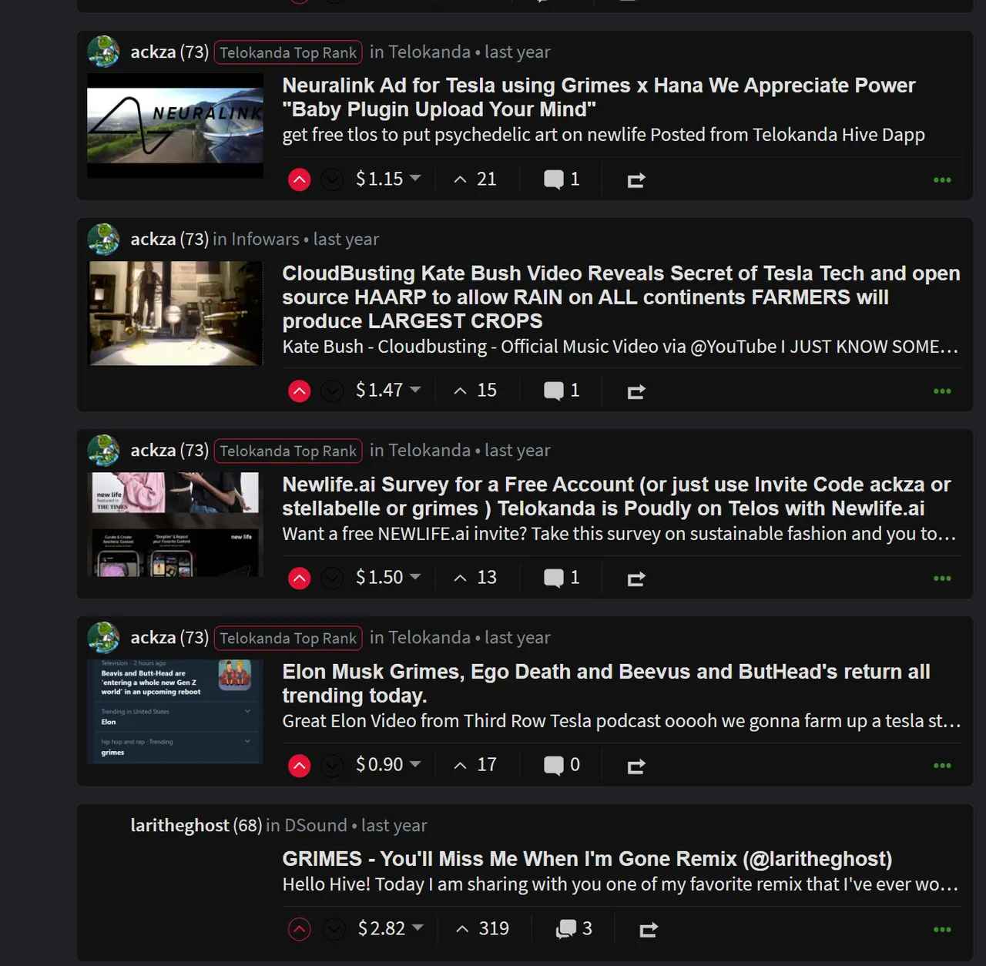Downvote the Elon Musk Grimes post
Image resolution: width=986 pixels, height=966 pixels.
332,766
